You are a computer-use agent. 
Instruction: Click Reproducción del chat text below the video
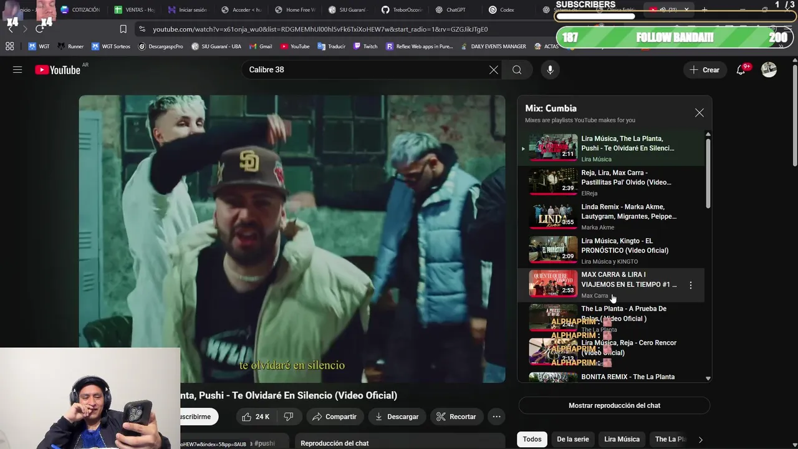(x=334, y=443)
